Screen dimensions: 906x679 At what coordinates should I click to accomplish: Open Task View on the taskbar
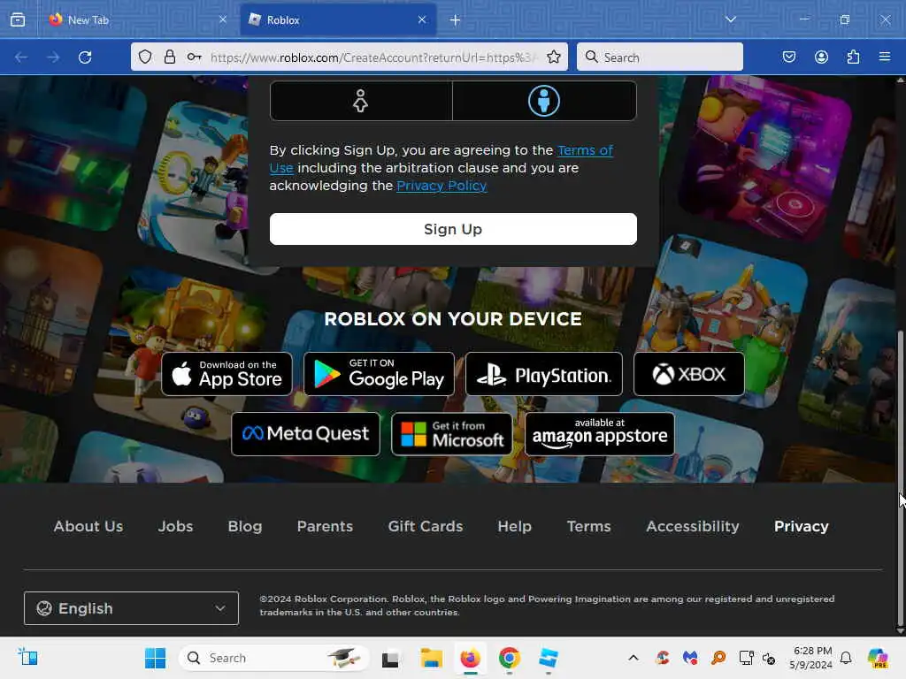tap(390, 658)
